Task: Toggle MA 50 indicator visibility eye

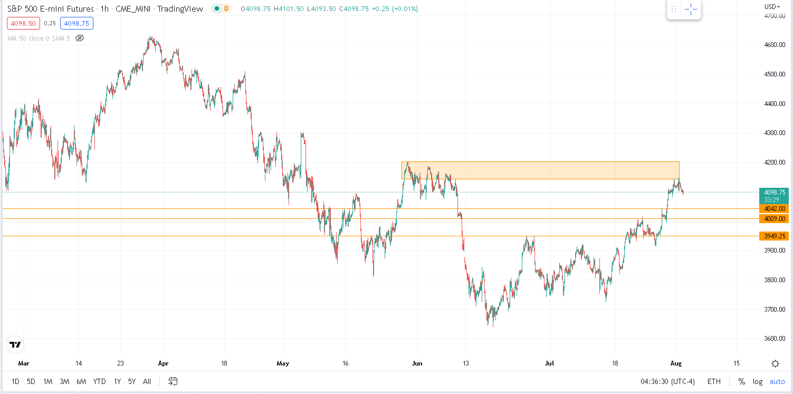Action: coord(80,38)
